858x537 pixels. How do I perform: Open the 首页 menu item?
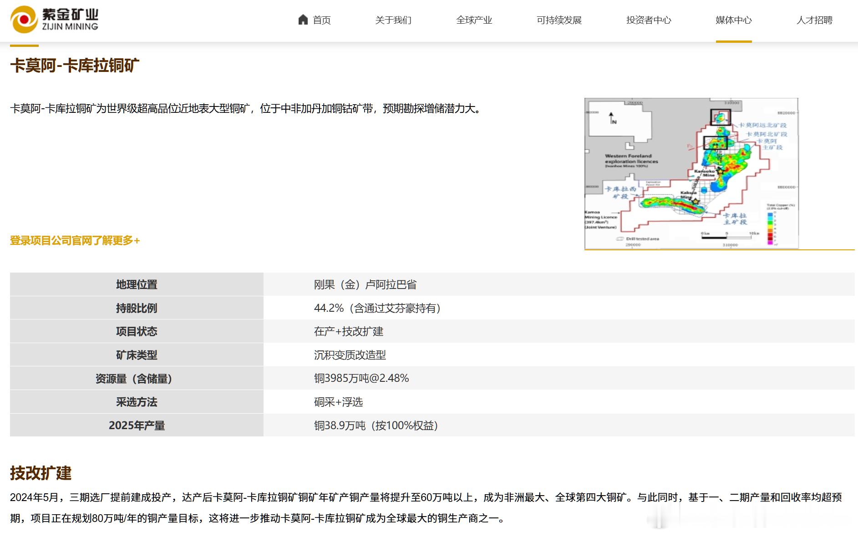pyautogui.click(x=321, y=20)
